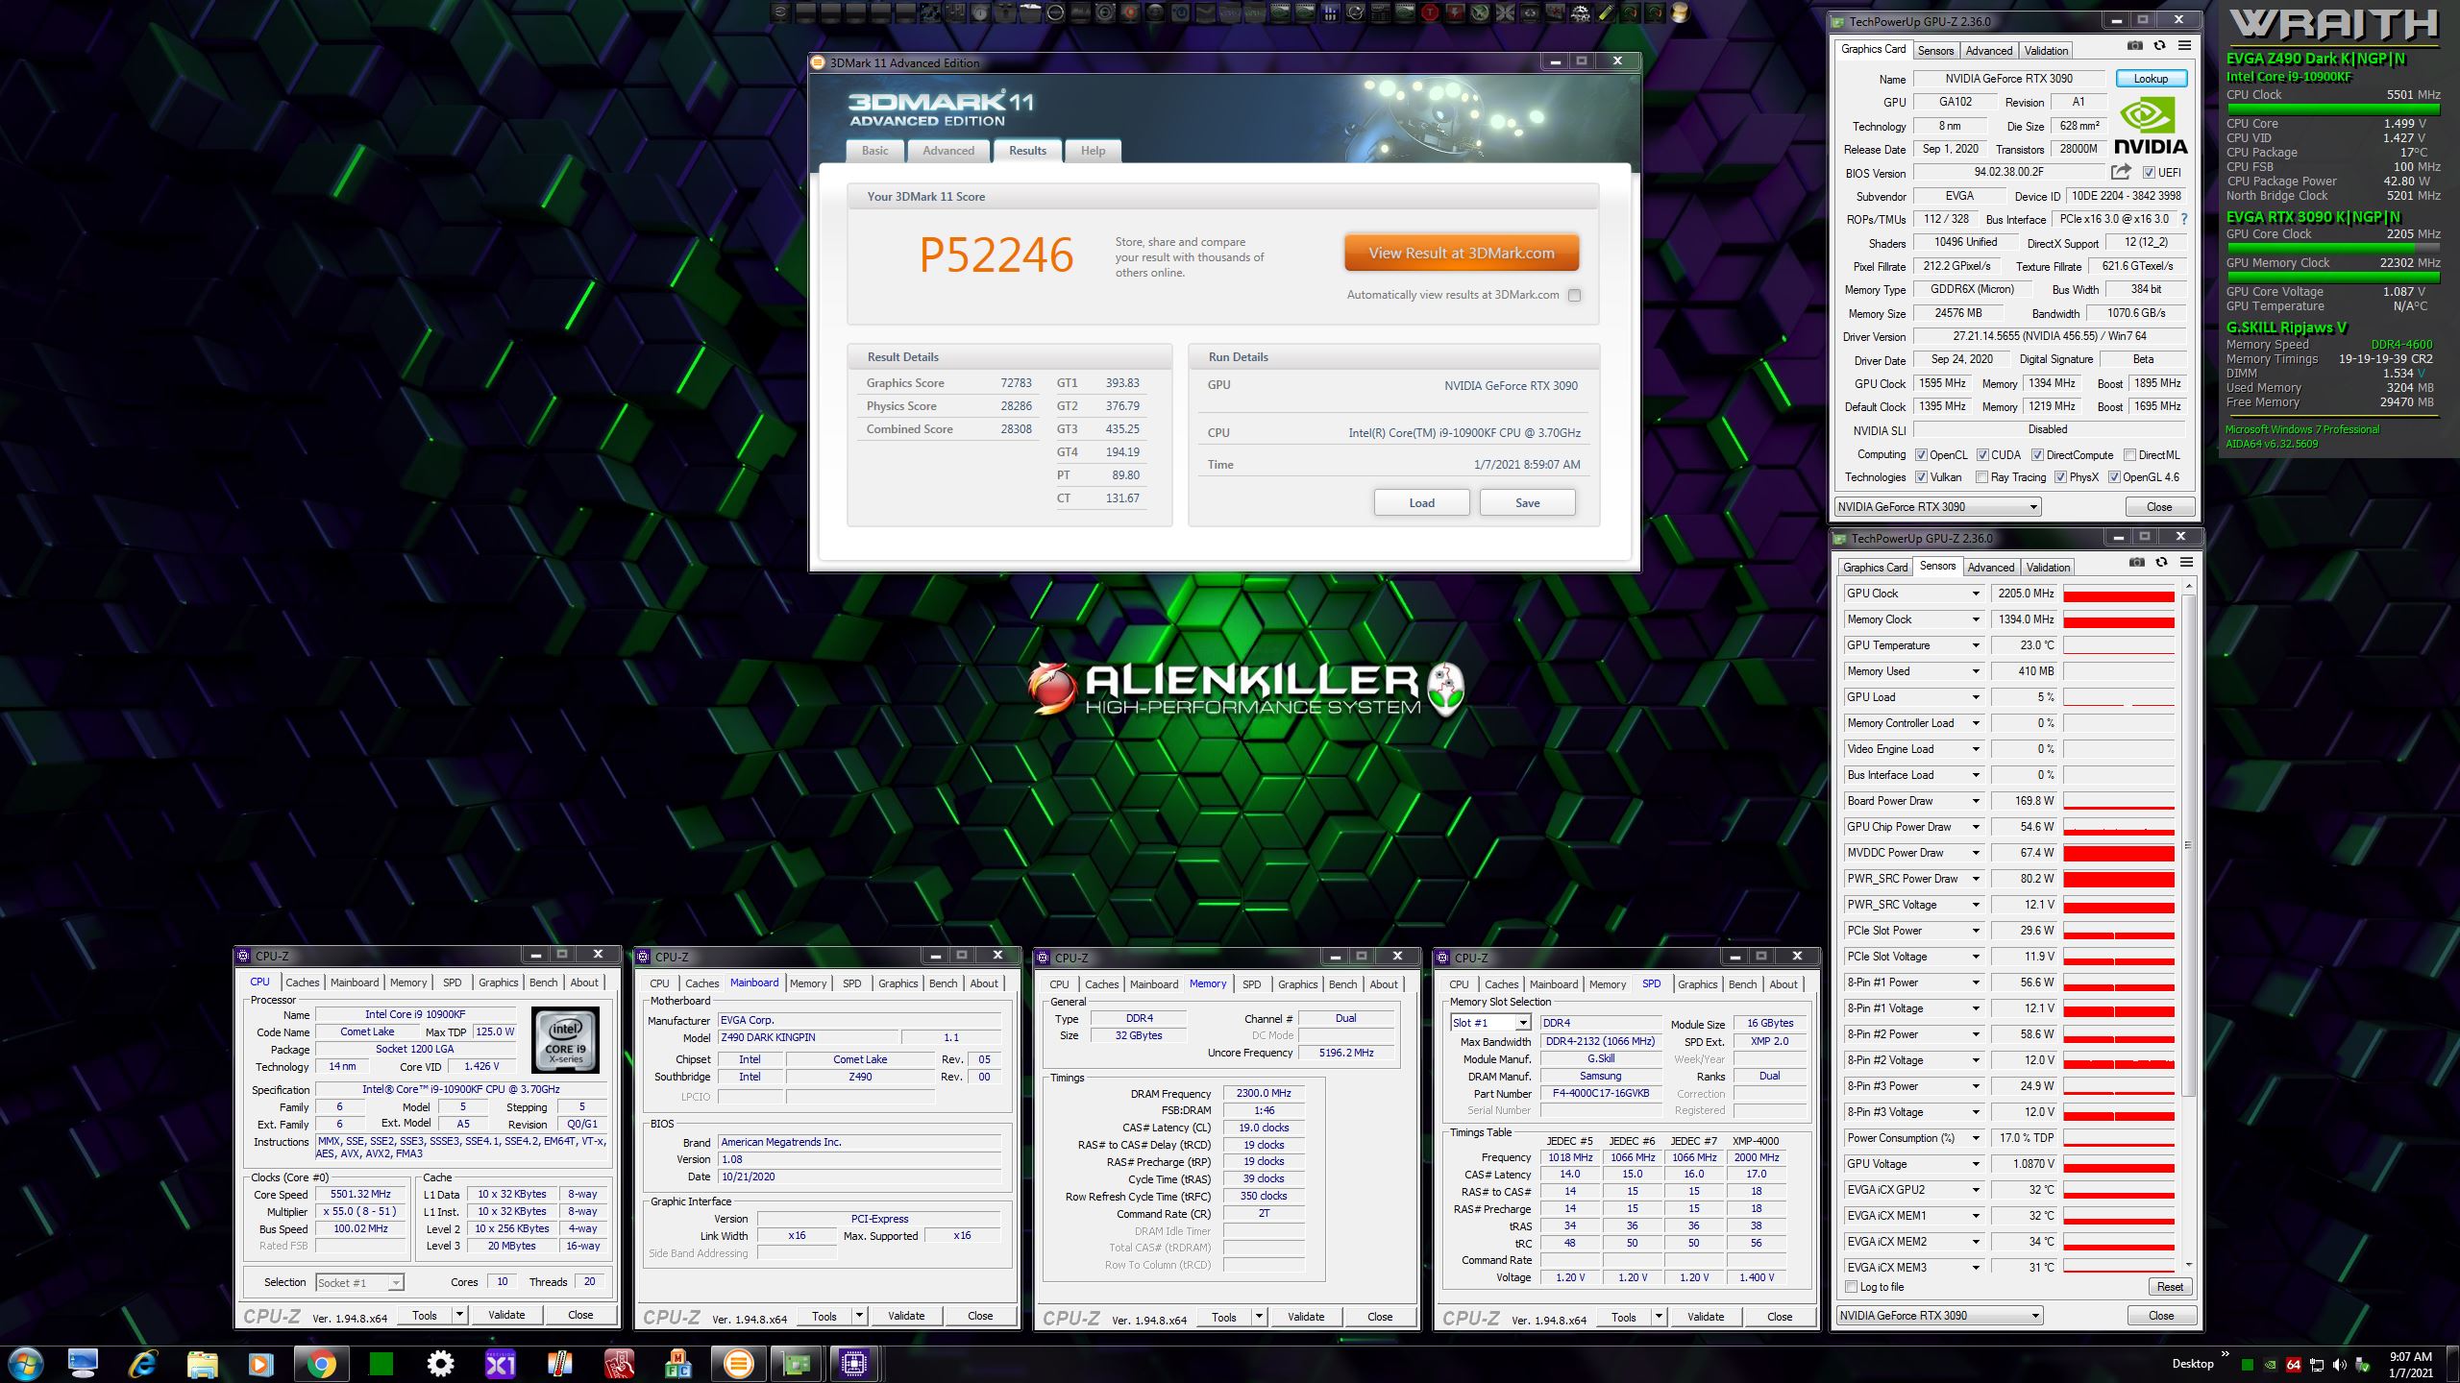
Task: Click Bus Interface question mark icon
Action: 2184,219
